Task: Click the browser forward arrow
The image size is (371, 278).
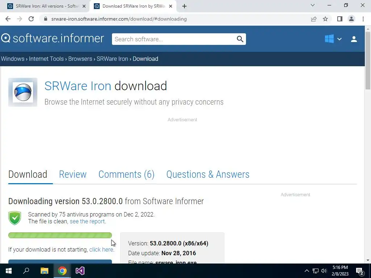Action: click(x=20, y=19)
